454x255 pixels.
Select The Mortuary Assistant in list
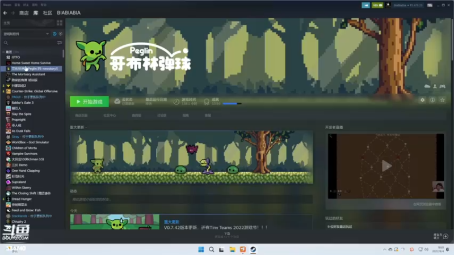coord(28,74)
